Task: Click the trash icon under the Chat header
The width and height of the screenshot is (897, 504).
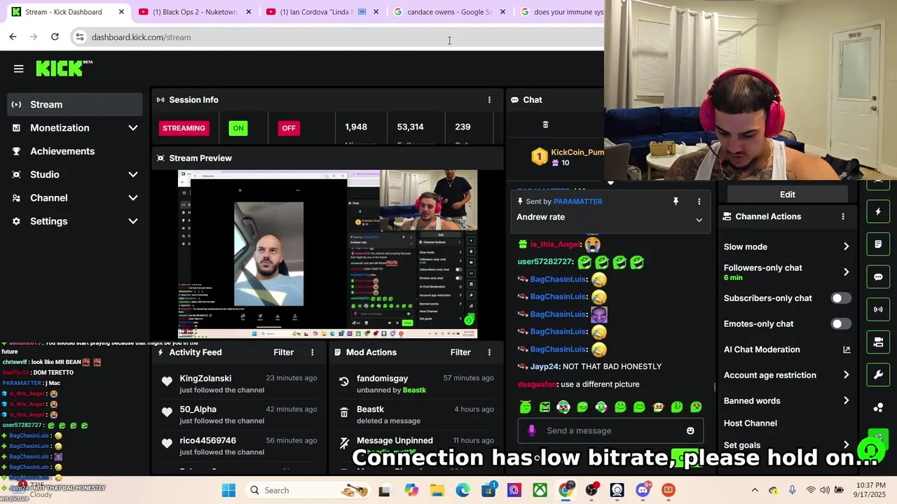Action: (545, 125)
